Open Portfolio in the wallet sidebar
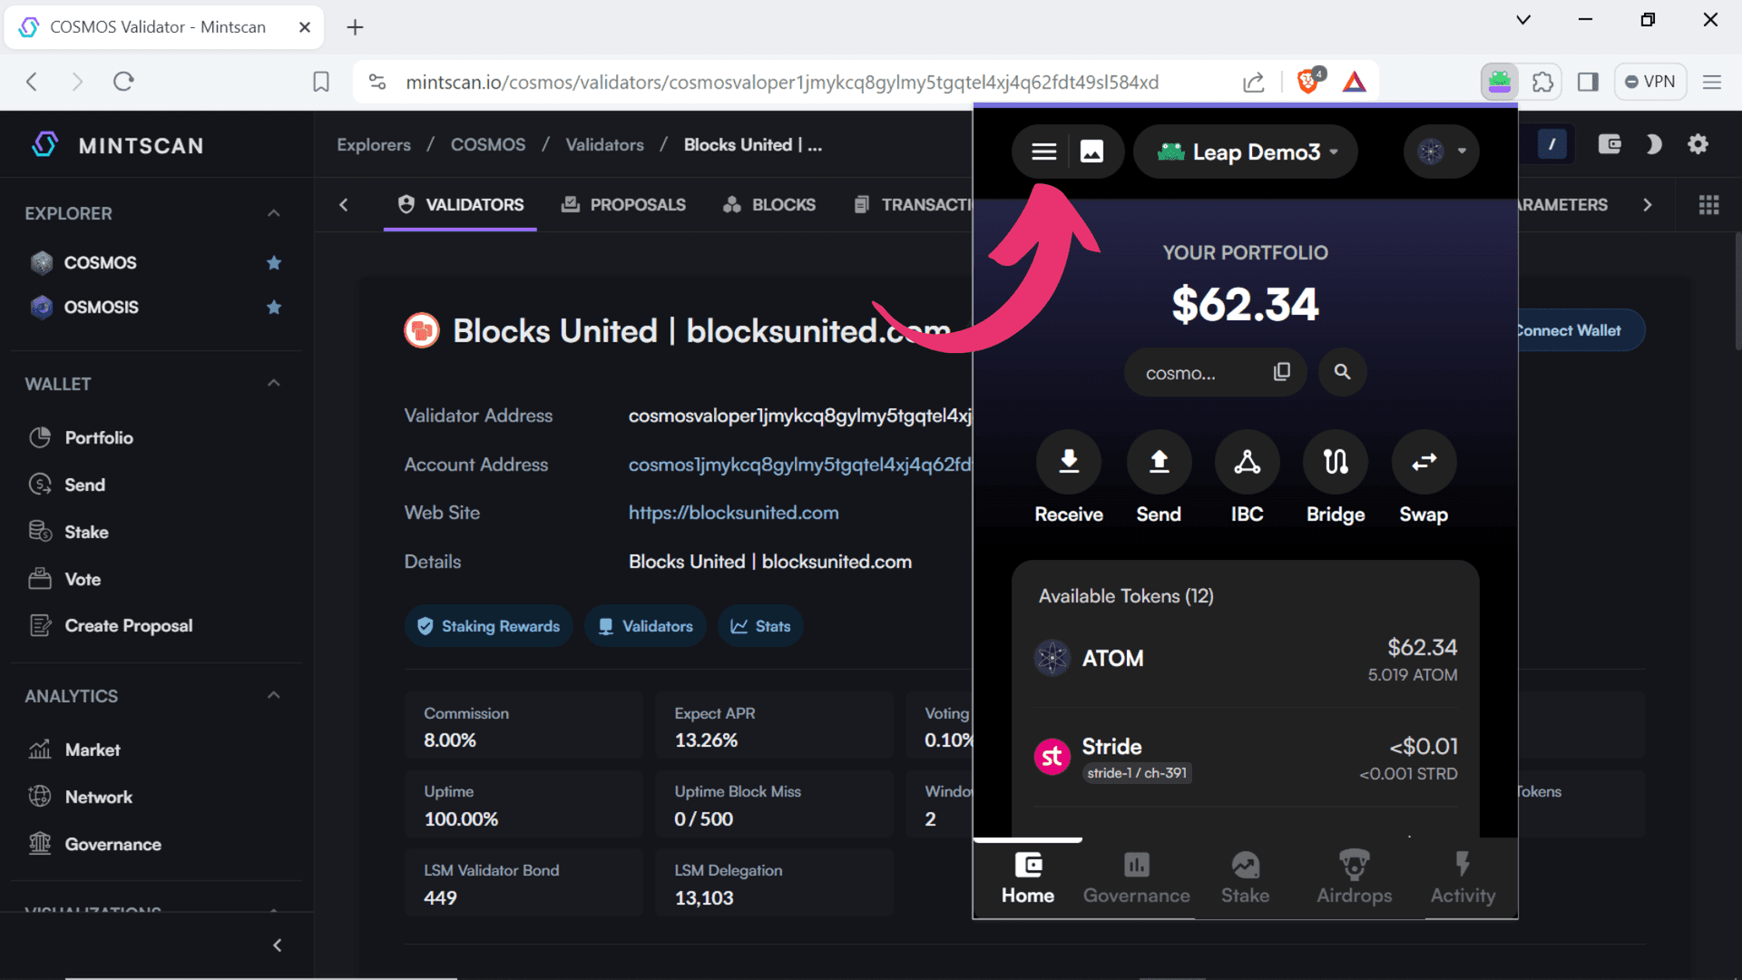Viewport: 1742px width, 980px height. pyautogui.click(x=99, y=437)
